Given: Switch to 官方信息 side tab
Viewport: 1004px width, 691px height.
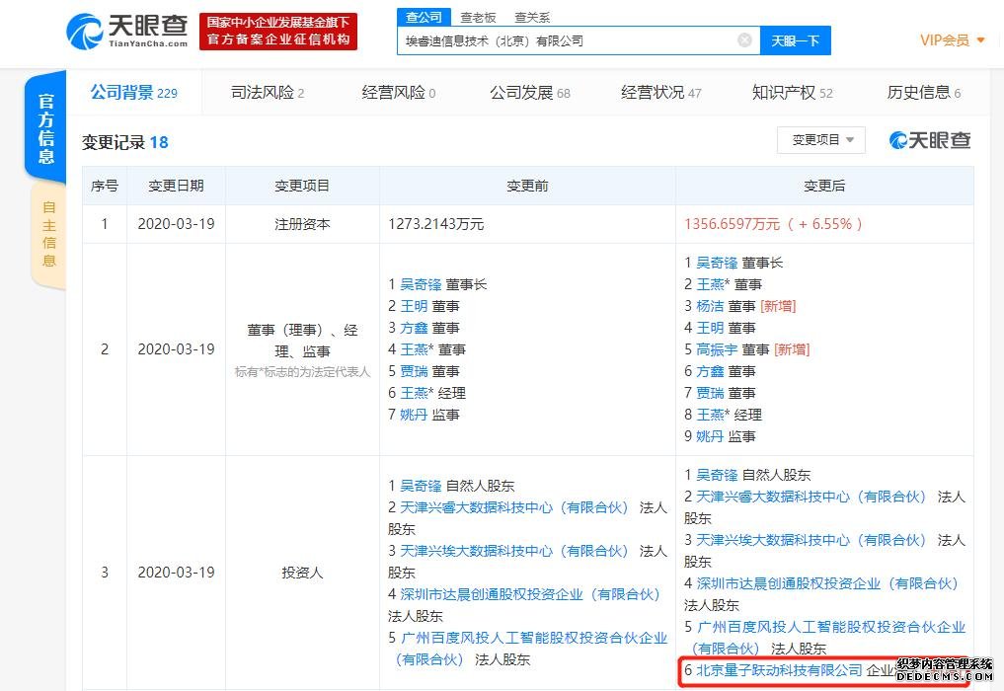Looking at the screenshot, I should pyautogui.click(x=46, y=127).
